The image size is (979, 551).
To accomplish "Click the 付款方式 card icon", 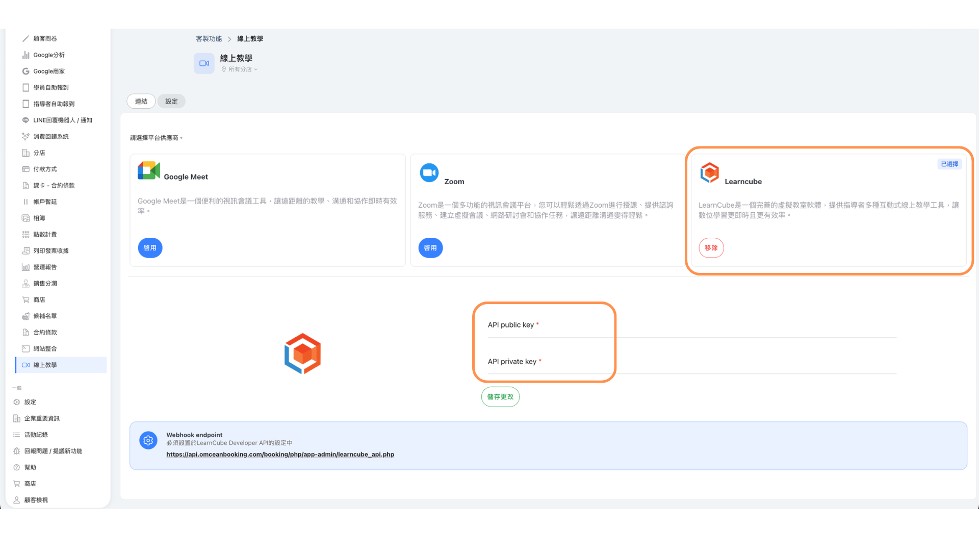I will click(x=25, y=169).
